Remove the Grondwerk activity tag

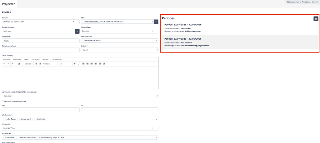pos(5,137)
